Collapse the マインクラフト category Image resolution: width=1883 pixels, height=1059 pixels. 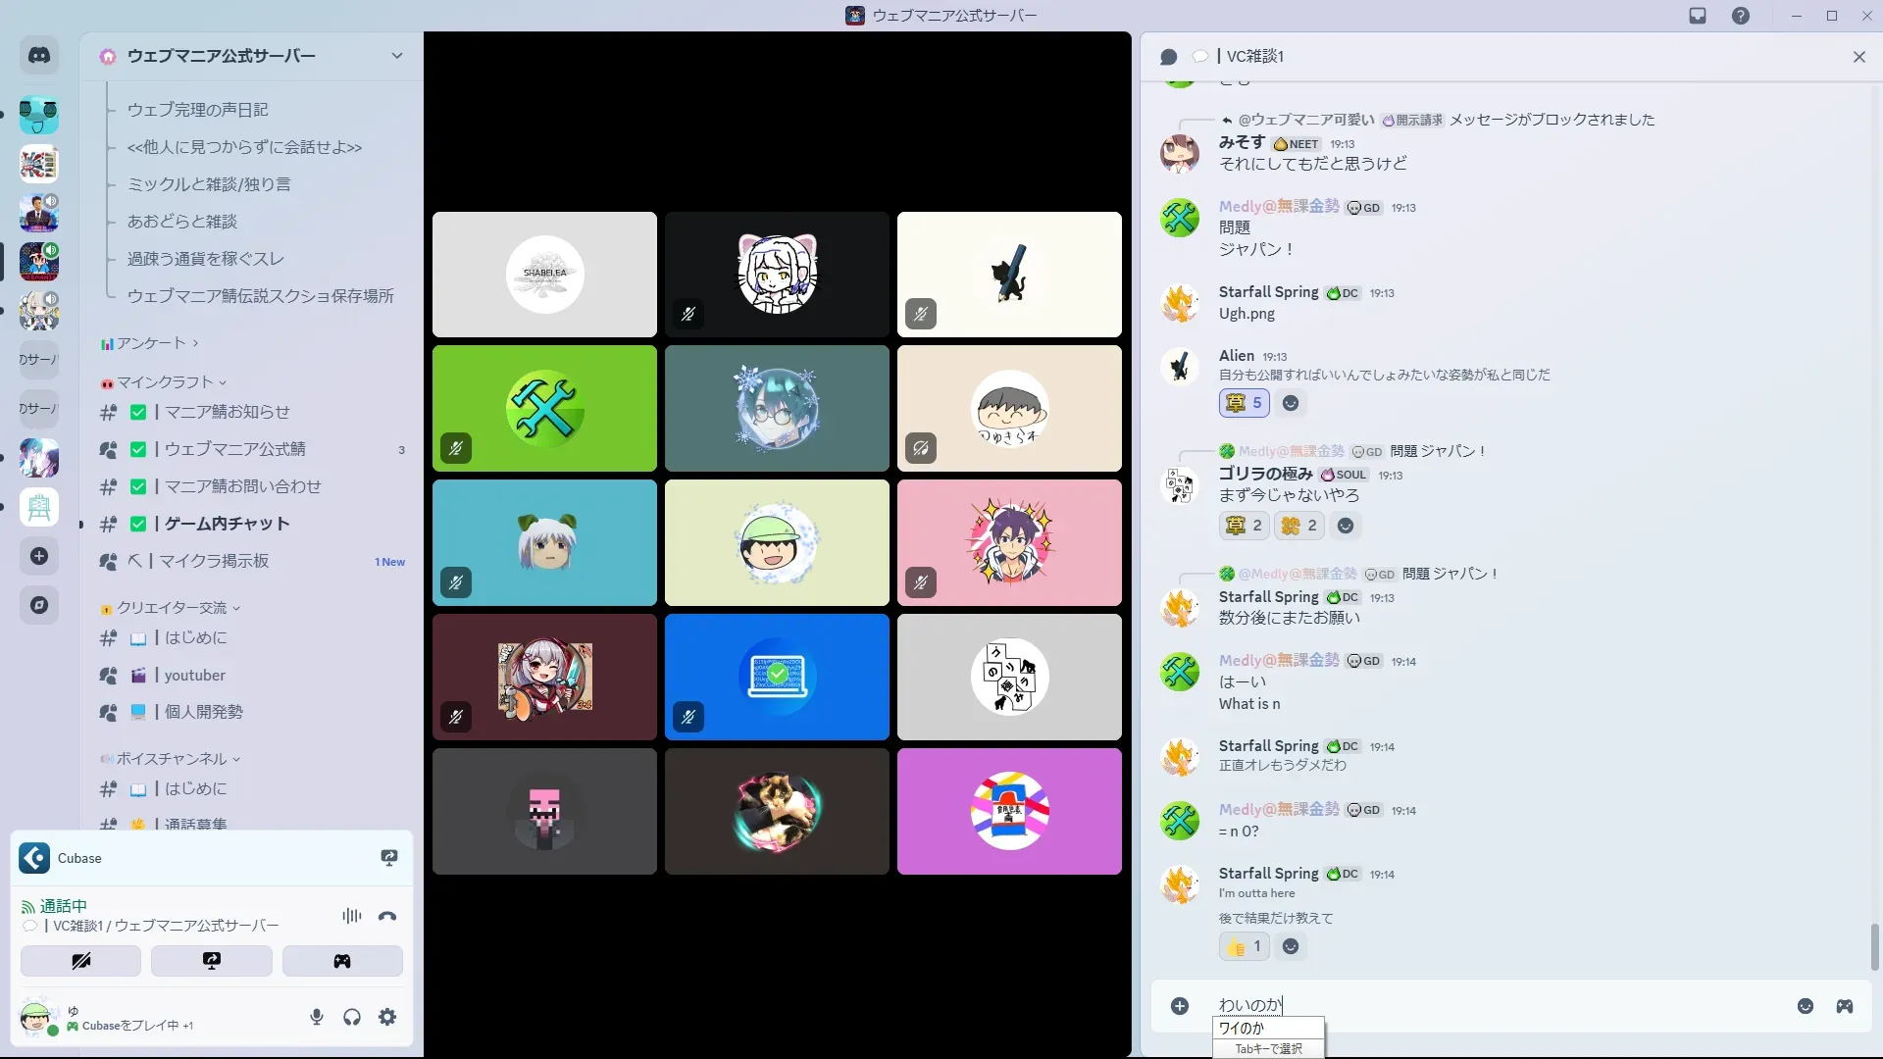point(165,382)
